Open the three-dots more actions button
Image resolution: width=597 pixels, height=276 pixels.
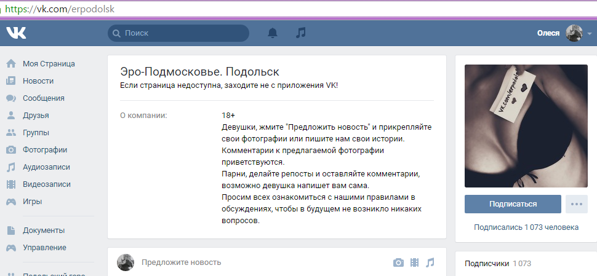(576, 204)
